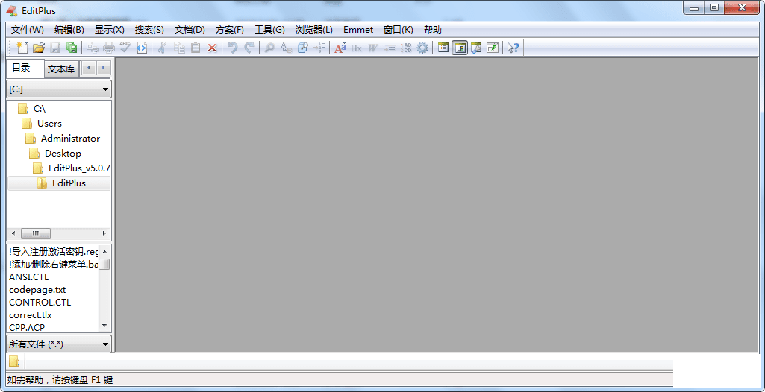Screen dimensions: 765x392
Task: Click the Go to Line icon
Action: pos(319,48)
